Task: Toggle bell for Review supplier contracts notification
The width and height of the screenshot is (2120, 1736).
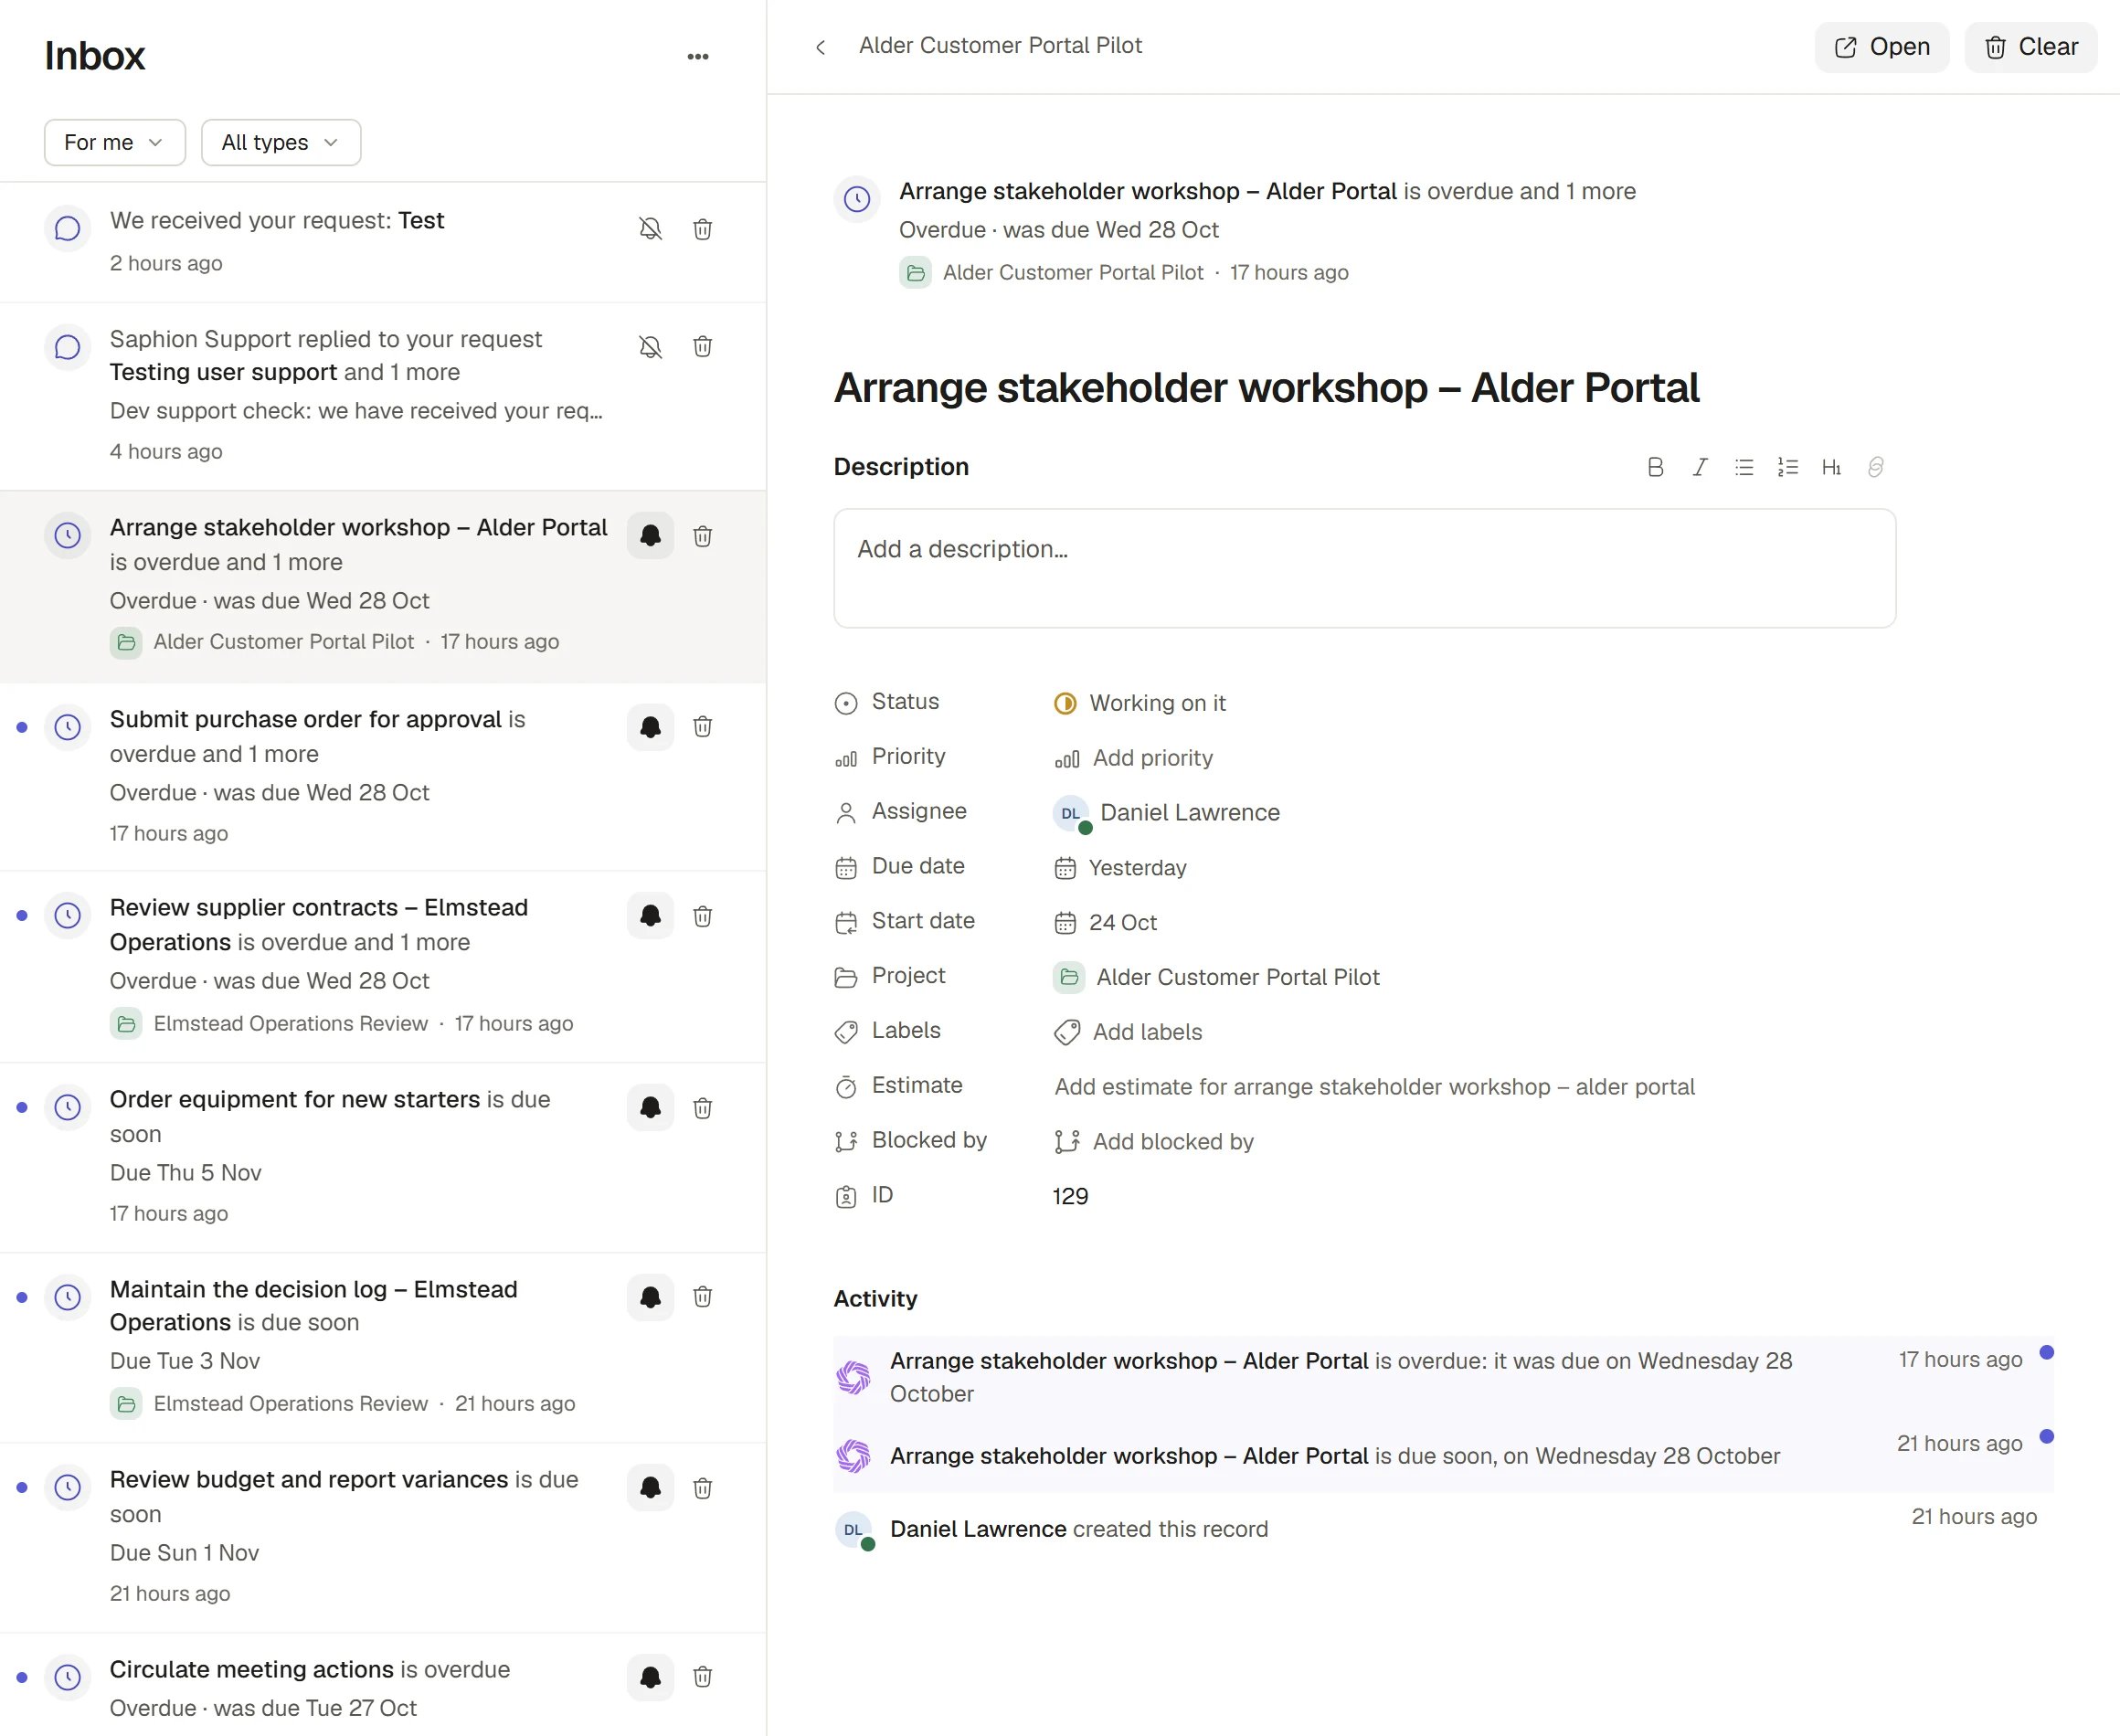Action: 650,916
